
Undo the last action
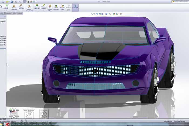[x=20, y=2]
